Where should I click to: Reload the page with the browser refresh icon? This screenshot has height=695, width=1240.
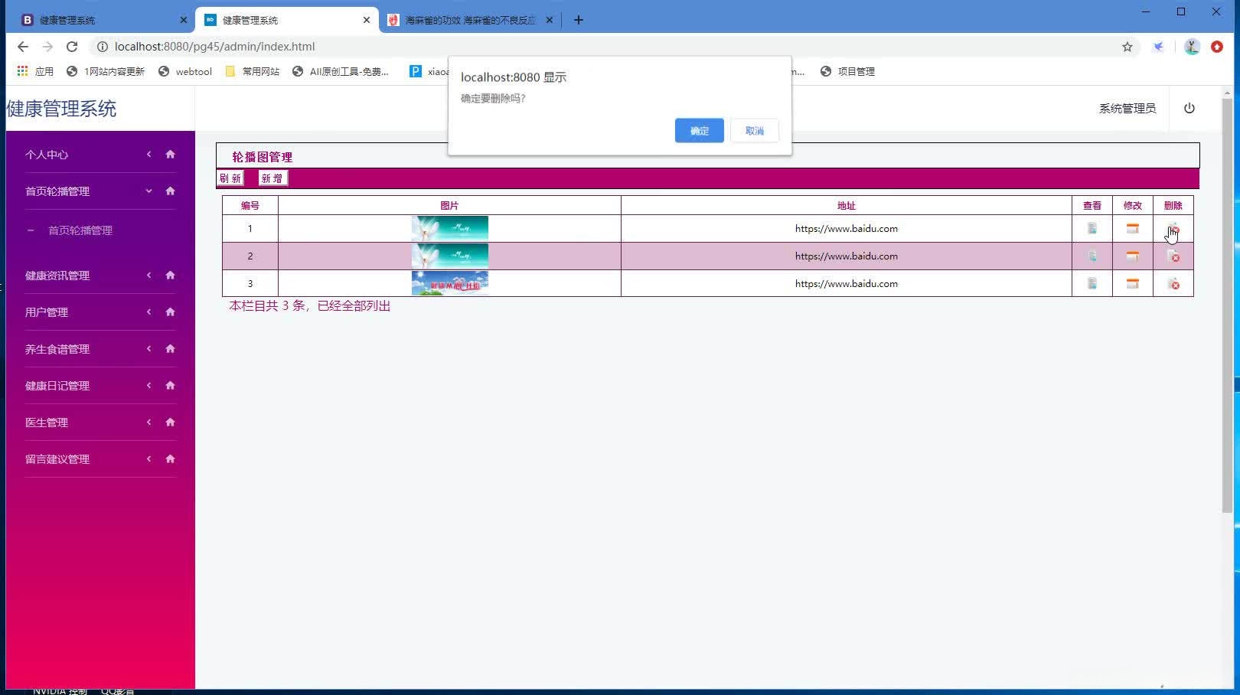(72, 47)
